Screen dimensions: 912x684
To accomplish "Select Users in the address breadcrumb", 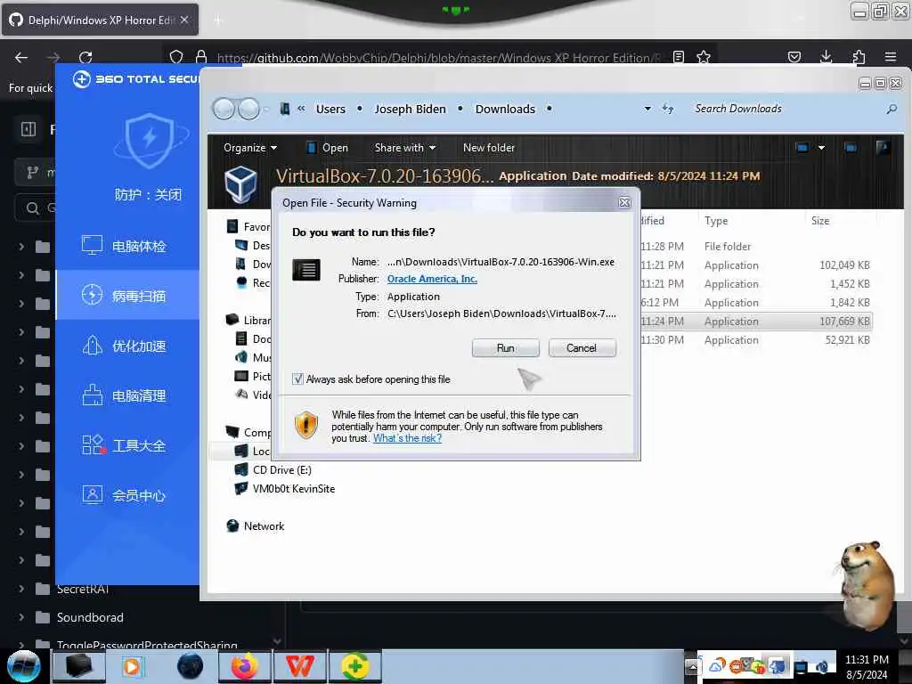I will click(330, 109).
